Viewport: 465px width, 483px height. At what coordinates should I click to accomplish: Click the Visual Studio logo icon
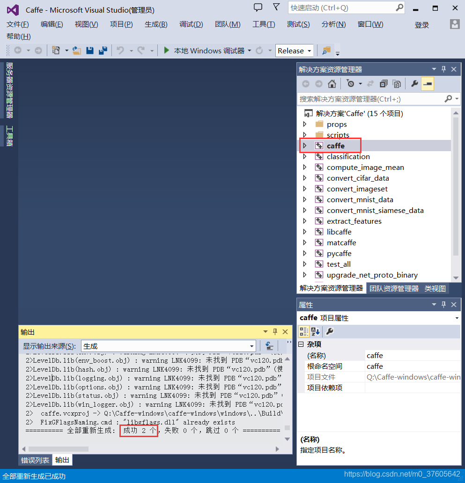coord(13,10)
